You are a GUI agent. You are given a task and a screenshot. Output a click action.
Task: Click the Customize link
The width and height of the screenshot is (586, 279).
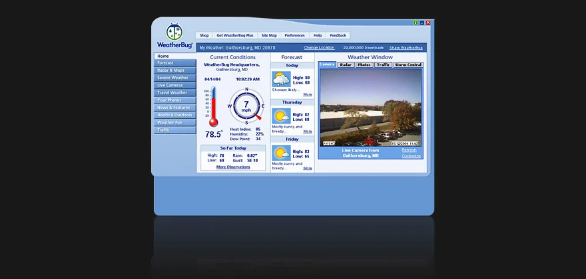point(411,156)
